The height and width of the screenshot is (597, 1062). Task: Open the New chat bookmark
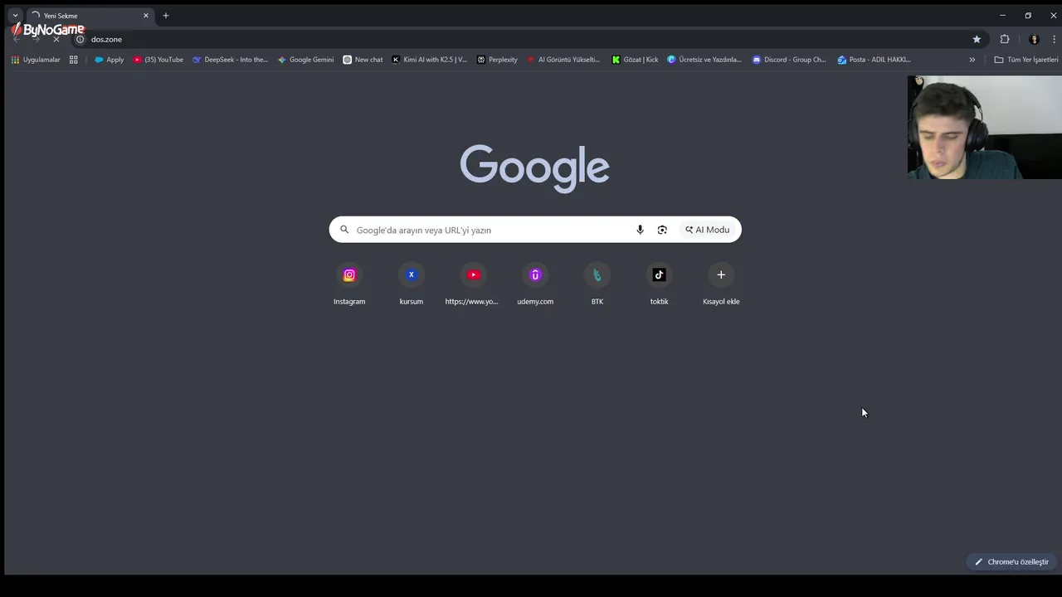point(363,60)
